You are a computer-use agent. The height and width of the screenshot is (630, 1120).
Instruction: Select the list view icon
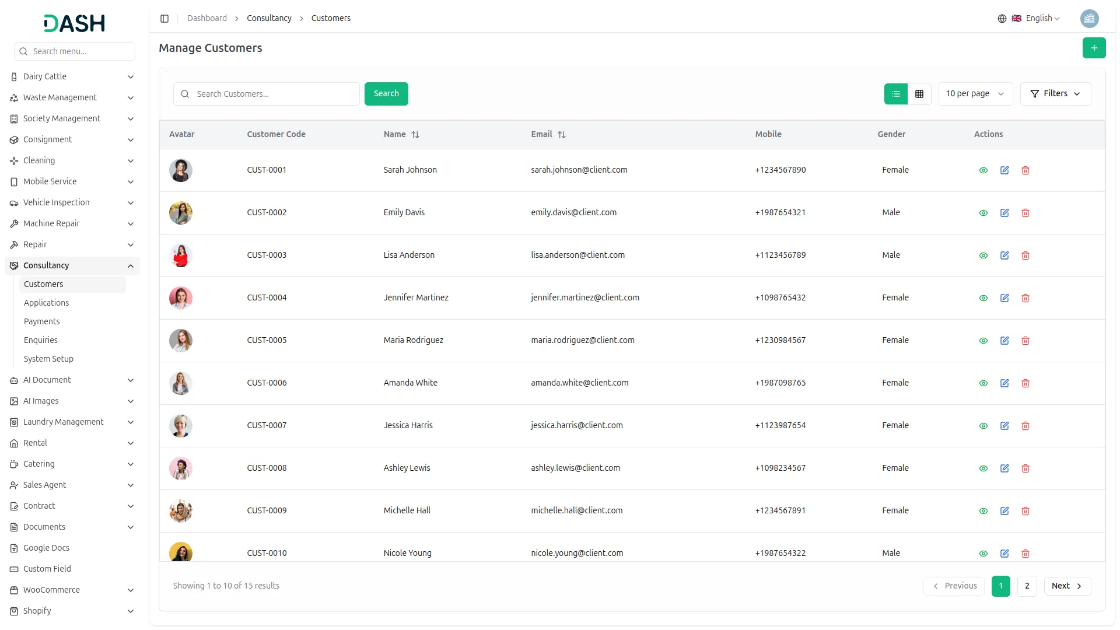point(895,94)
